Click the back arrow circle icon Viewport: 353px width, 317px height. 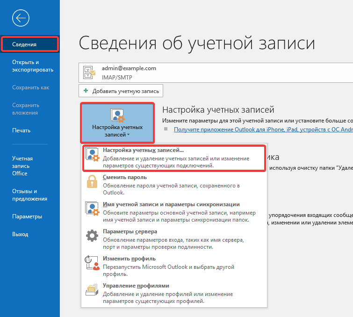pyautogui.click(x=22, y=18)
